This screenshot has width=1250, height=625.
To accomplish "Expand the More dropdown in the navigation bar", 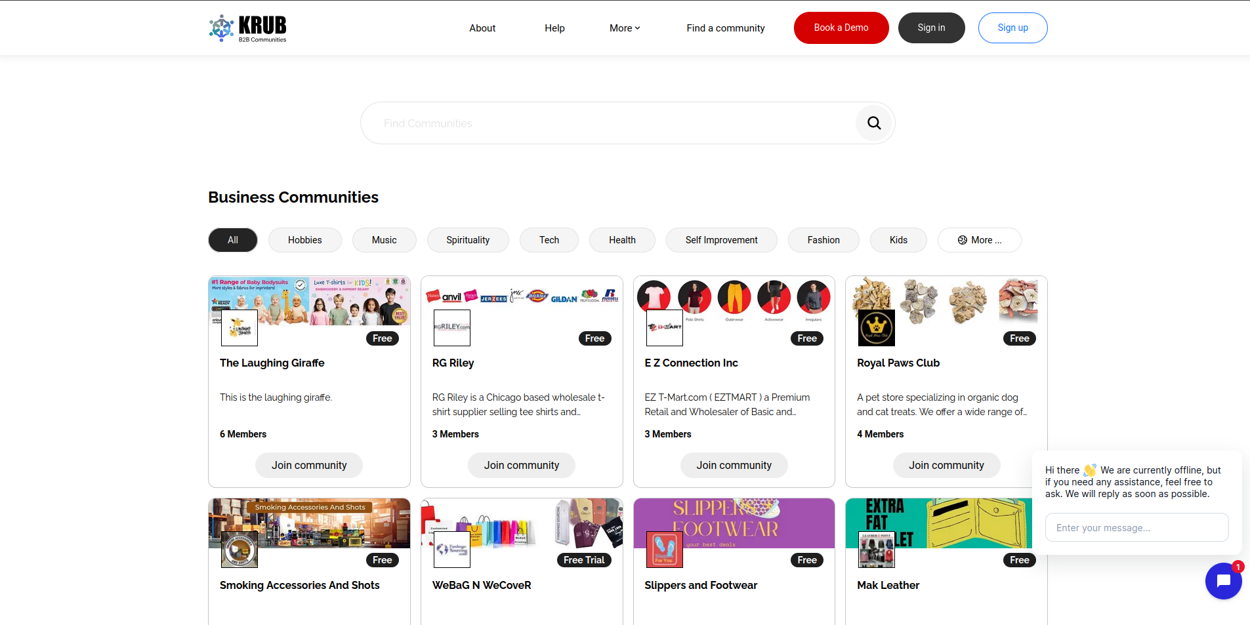I will click(x=625, y=28).
